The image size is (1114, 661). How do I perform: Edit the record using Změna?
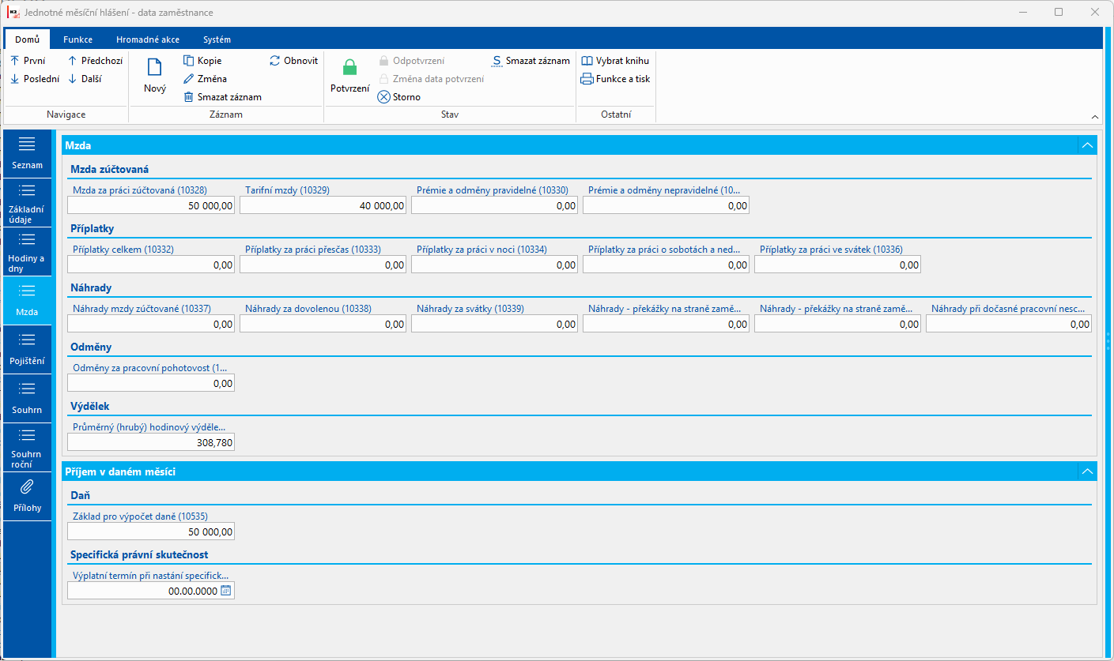205,78
